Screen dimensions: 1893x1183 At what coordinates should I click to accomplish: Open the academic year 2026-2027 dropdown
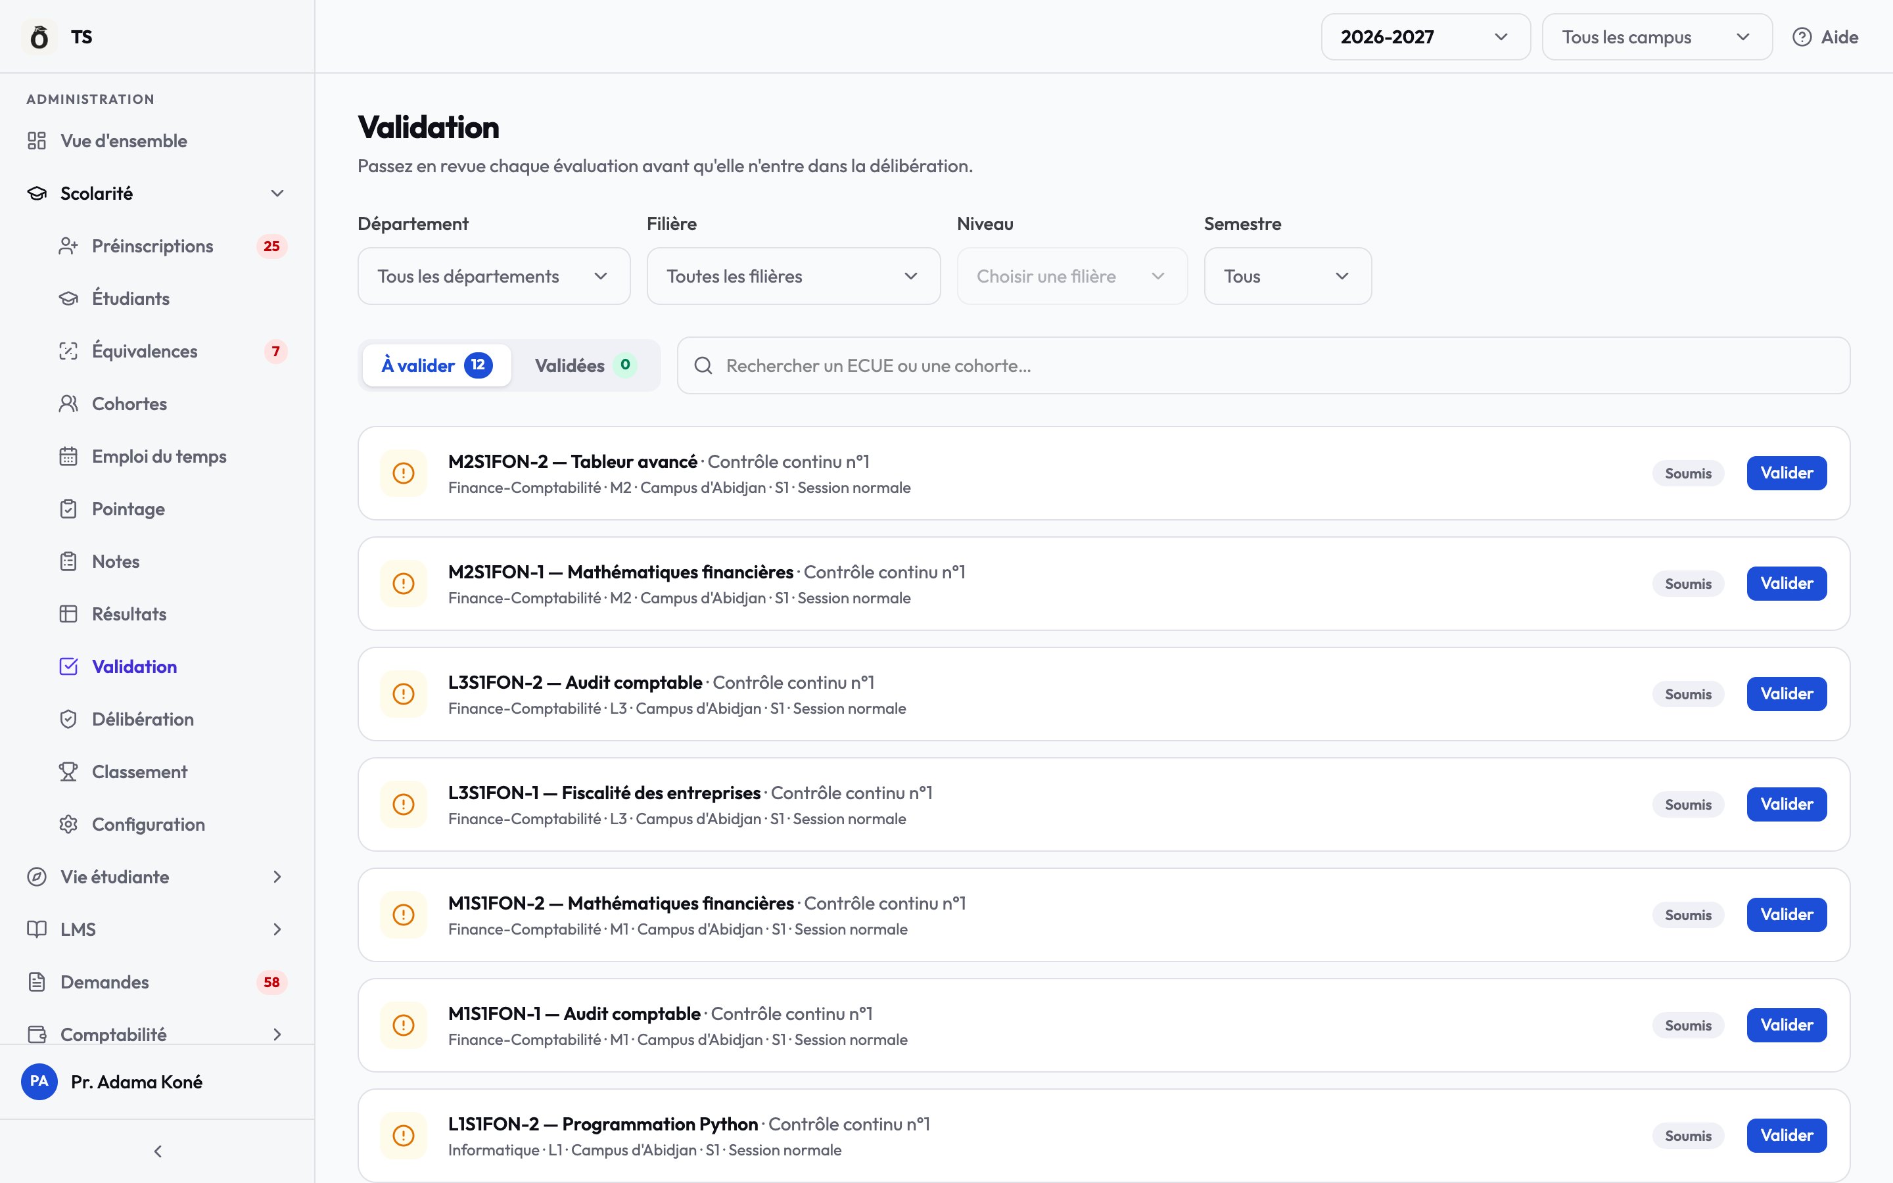[x=1425, y=37]
